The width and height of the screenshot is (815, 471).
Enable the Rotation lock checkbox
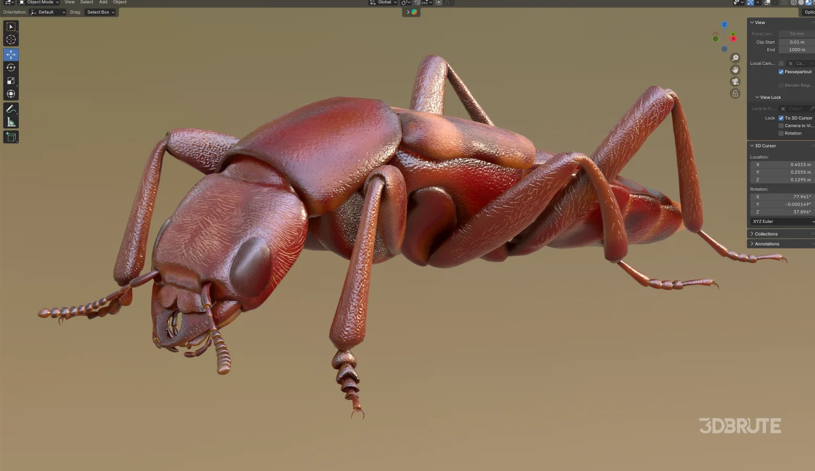click(781, 133)
